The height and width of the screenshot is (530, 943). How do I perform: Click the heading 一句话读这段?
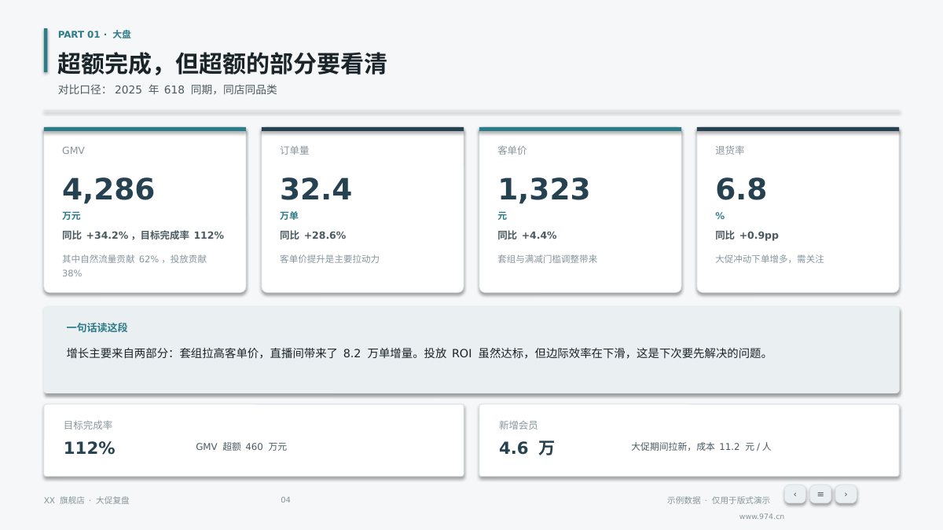97,327
